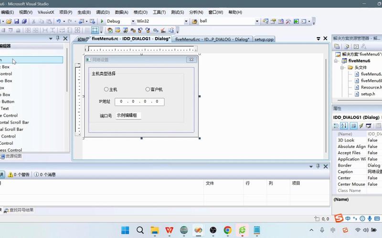Click the Properties Window toolbar icon

[x=273, y=21]
